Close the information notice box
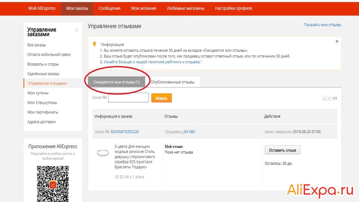Viewport: 359px width, 202px height. (337, 41)
